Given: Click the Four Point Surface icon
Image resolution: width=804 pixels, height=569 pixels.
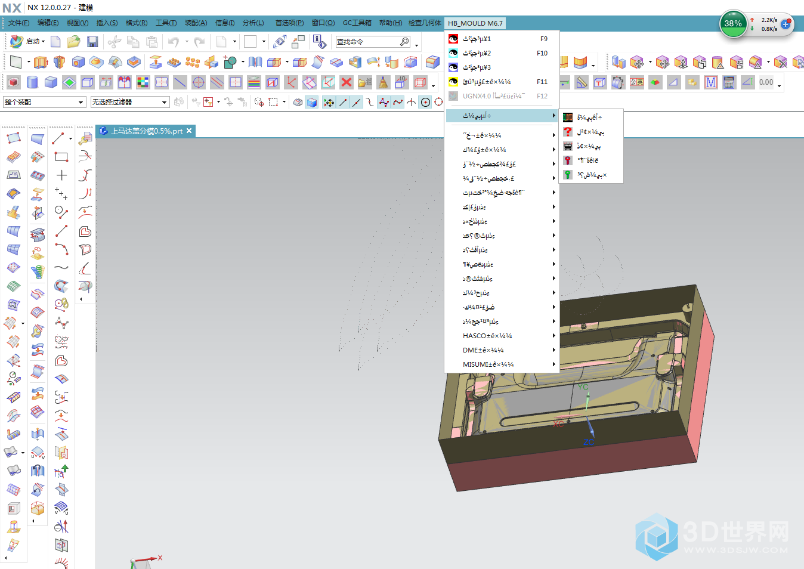Looking at the screenshot, I should [13, 138].
